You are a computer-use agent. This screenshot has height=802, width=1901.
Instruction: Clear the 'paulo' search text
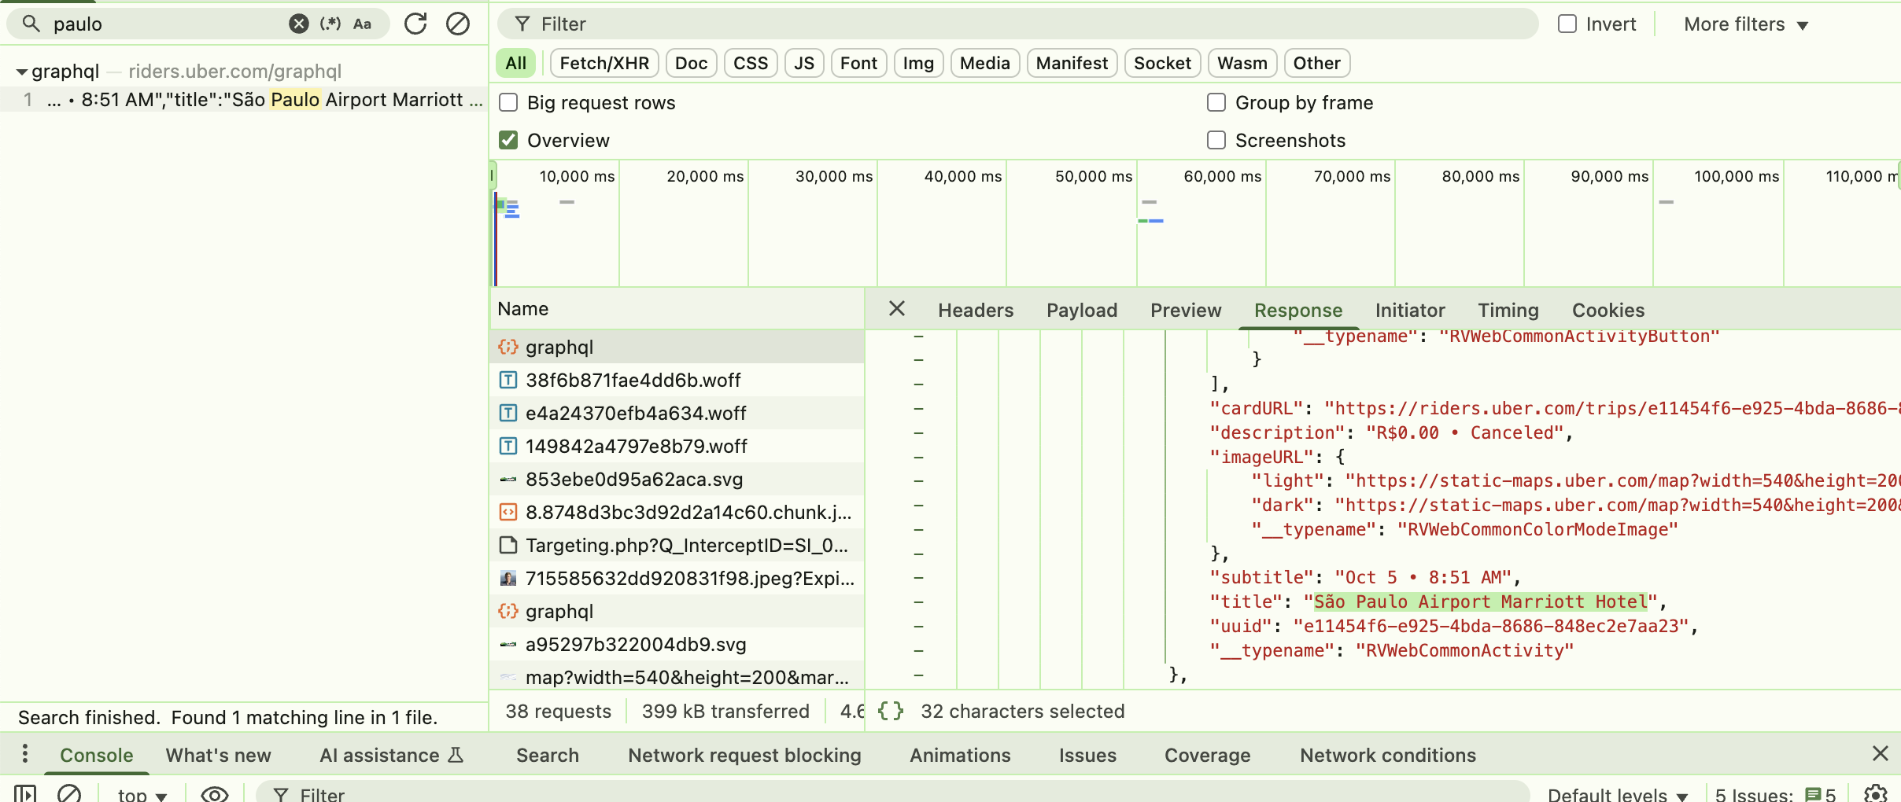[298, 24]
